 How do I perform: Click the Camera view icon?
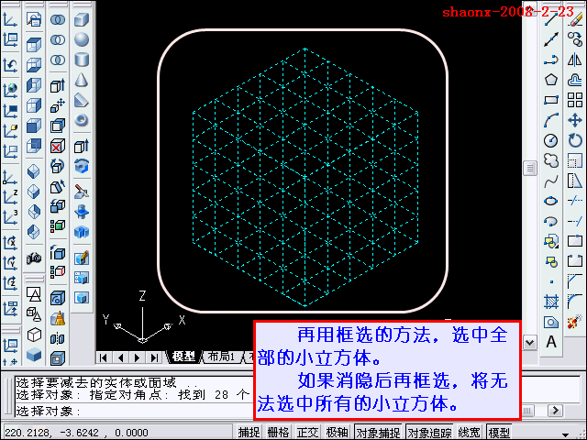[x=34, y=258]
